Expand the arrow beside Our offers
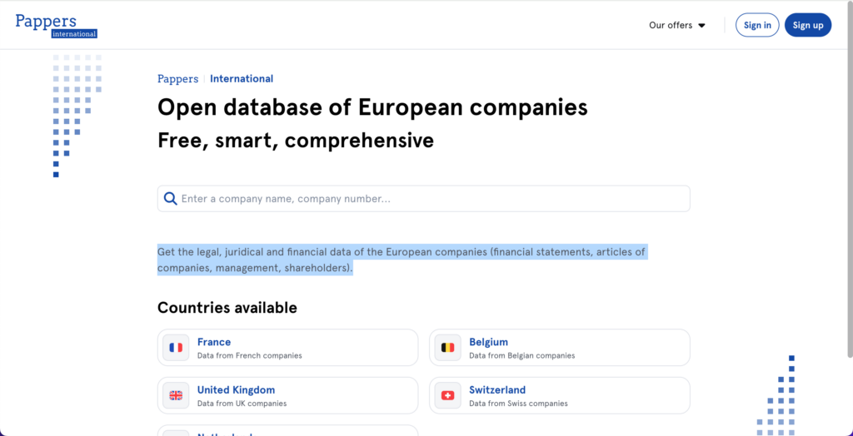Image resolution: width=853 pixels, height=436 pixels. (x=701, y=26)
